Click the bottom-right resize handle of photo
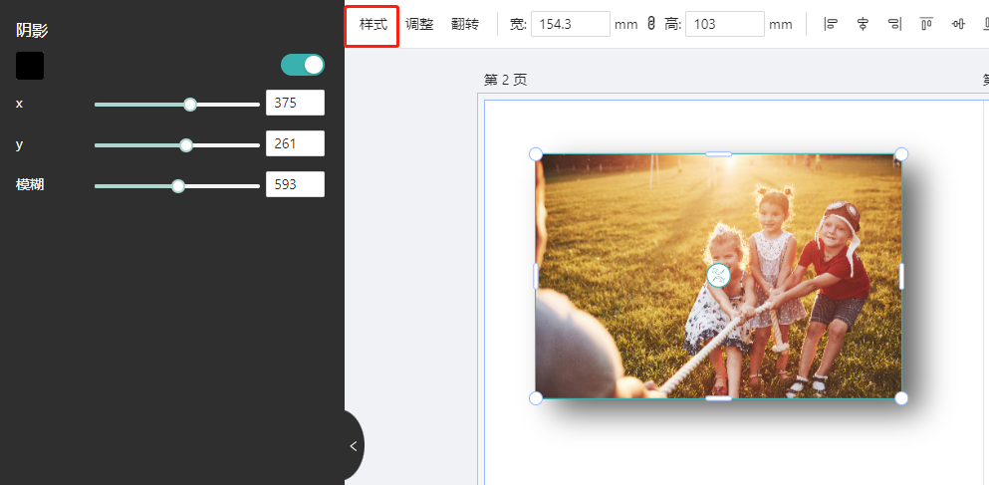 coord(901,398)
